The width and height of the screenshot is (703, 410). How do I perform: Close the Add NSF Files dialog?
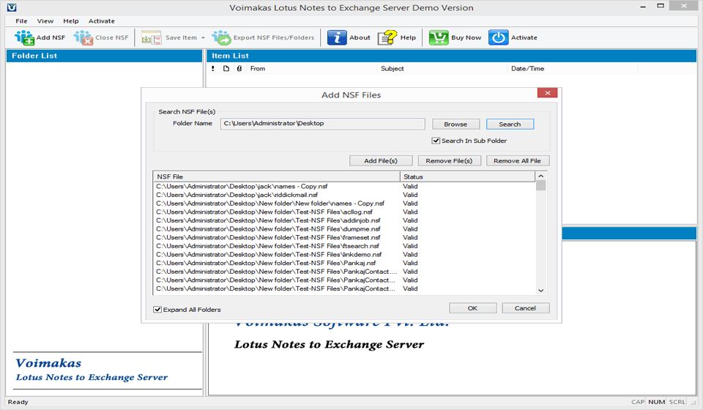(548, 93)
